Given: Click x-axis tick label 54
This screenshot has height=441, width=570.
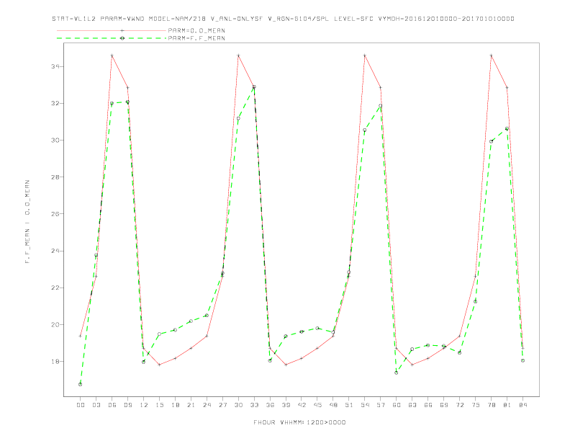Looking at the screenshot, I should tap(365, 405).
